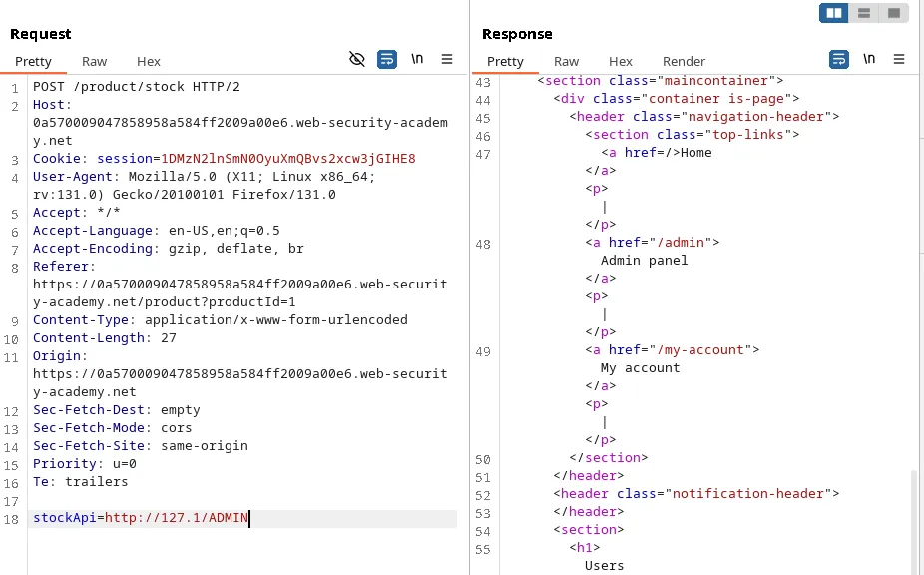The image size is (924, 575).
Task: Select top-bottom stacked layout icon
Action: 864,13
